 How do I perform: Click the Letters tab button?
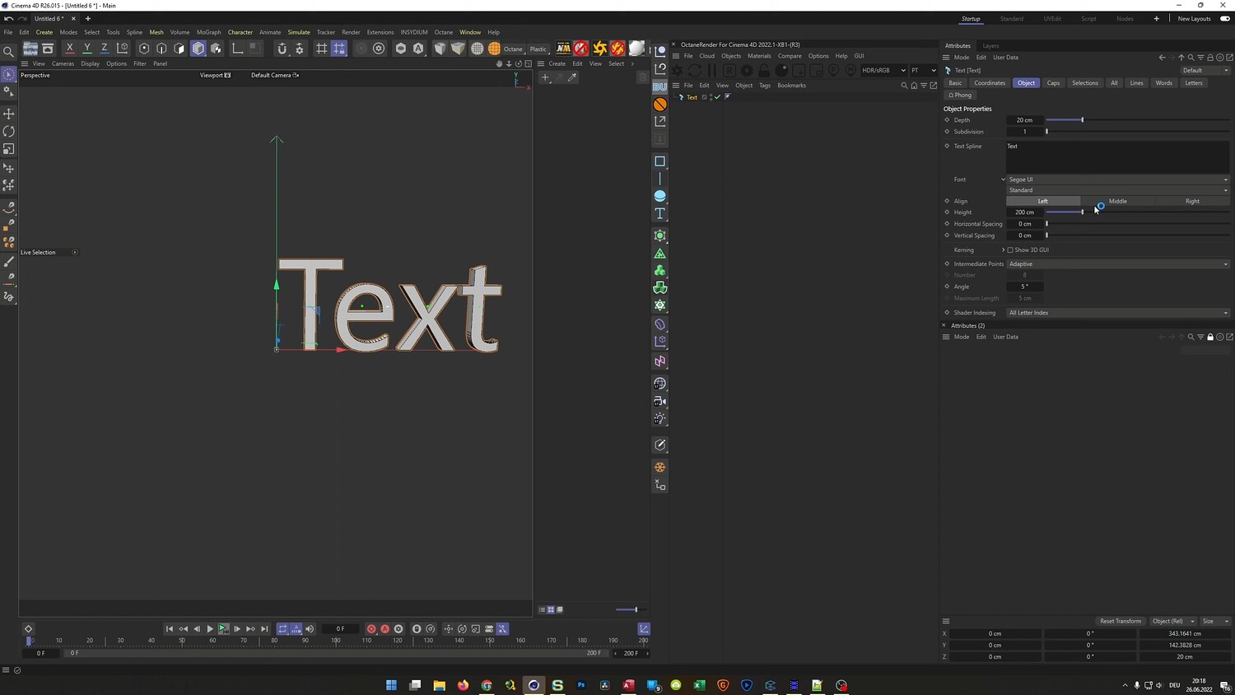(x=1194, y=83)
